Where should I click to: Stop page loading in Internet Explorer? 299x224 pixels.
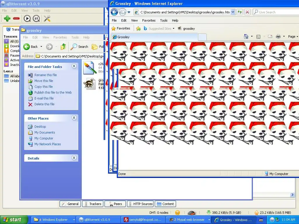click(247, 12)
